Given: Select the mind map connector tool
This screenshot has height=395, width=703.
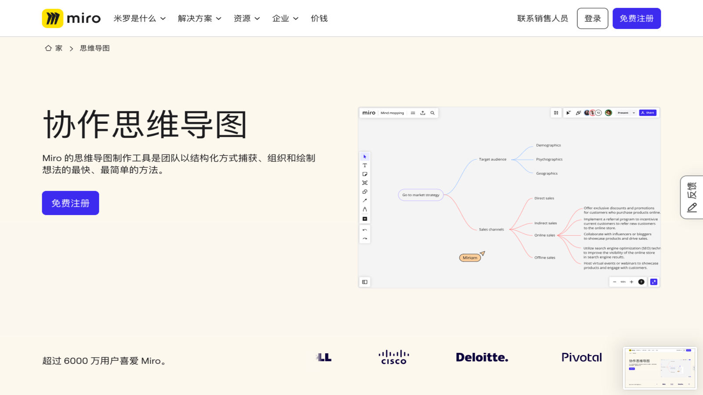Looking at the screenshot, I should (x=365, y=183).
